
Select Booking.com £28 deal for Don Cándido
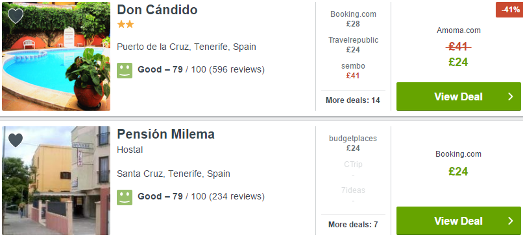coord(353,19)
